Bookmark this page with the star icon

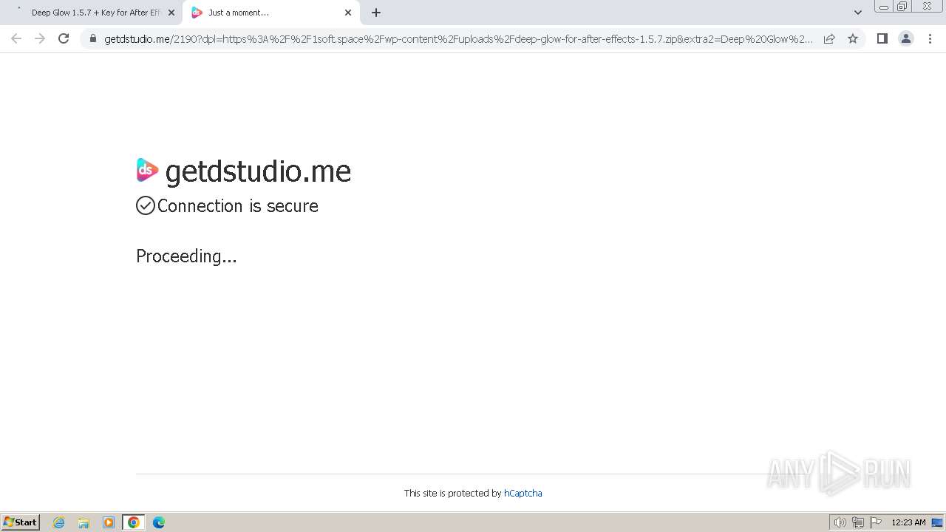coord(853,38)
